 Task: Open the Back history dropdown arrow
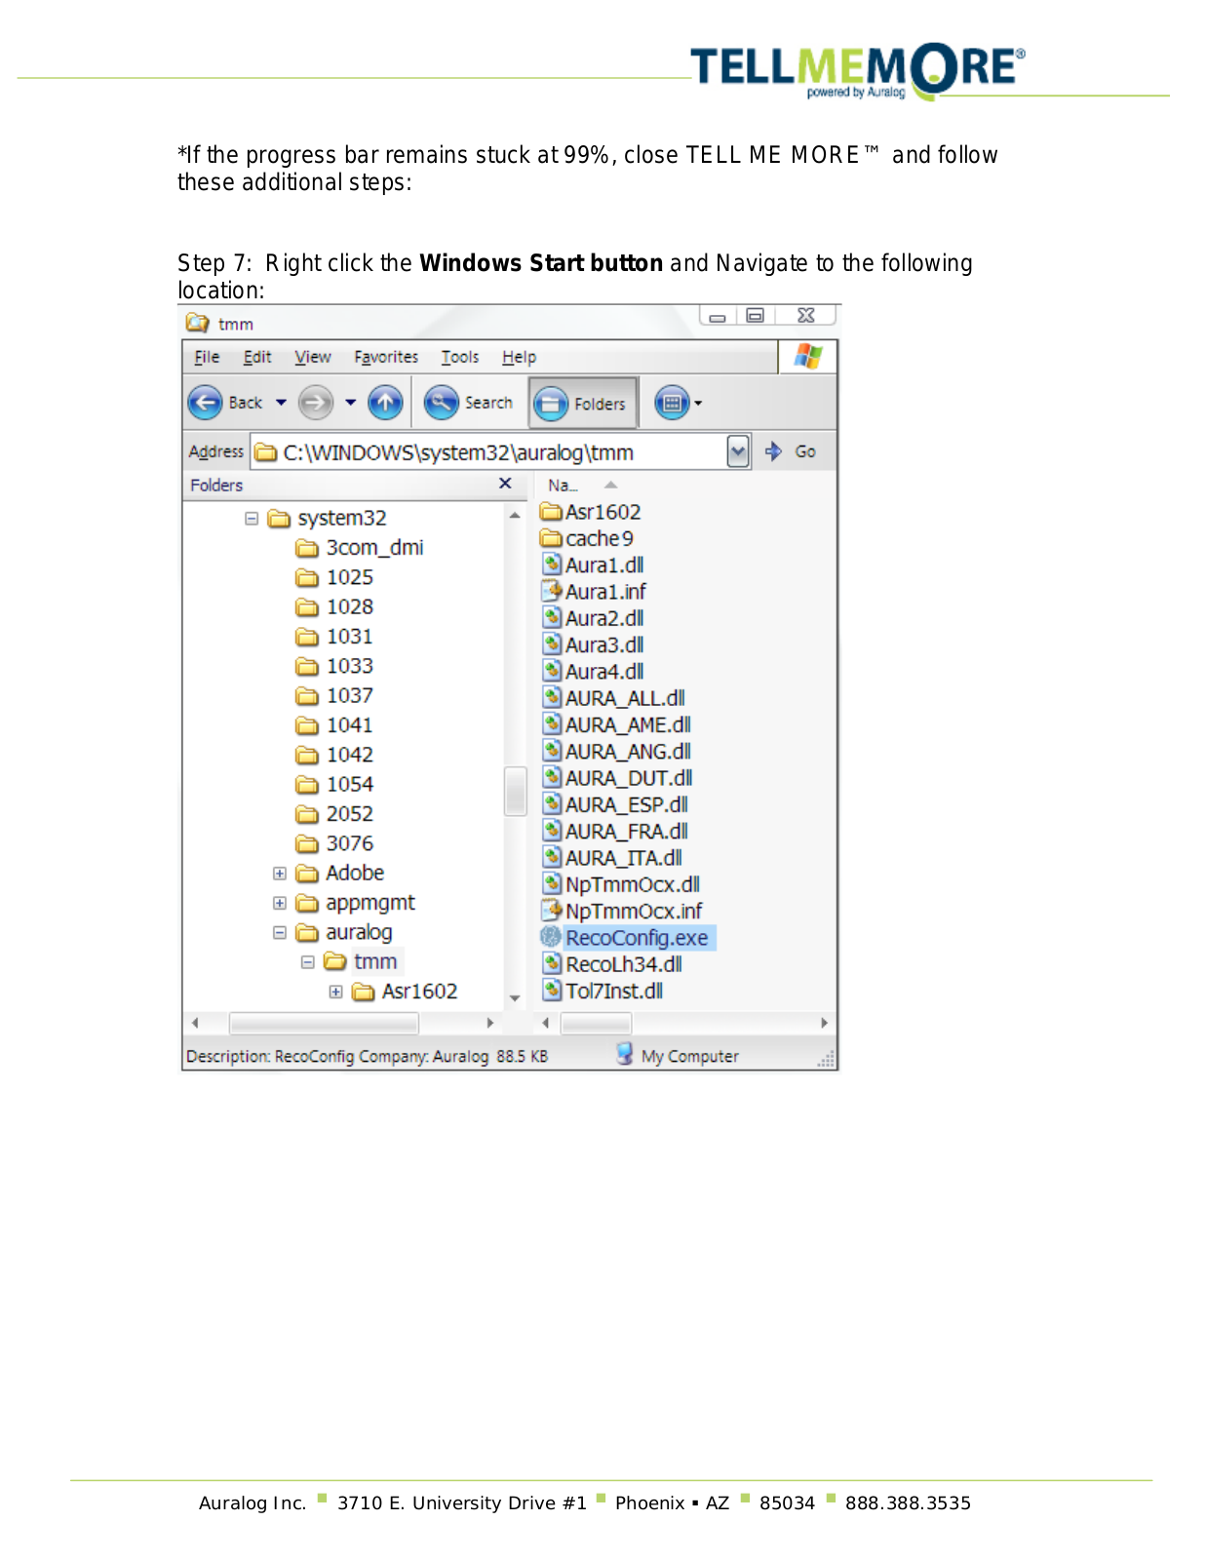click(x=281, y=403)
